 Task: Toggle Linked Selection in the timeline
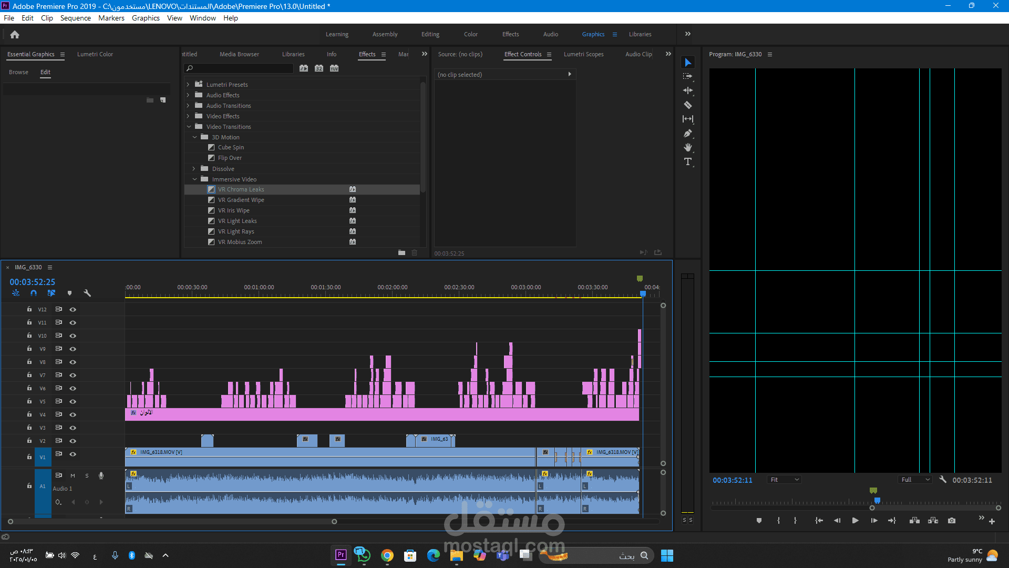click(52, 293)
